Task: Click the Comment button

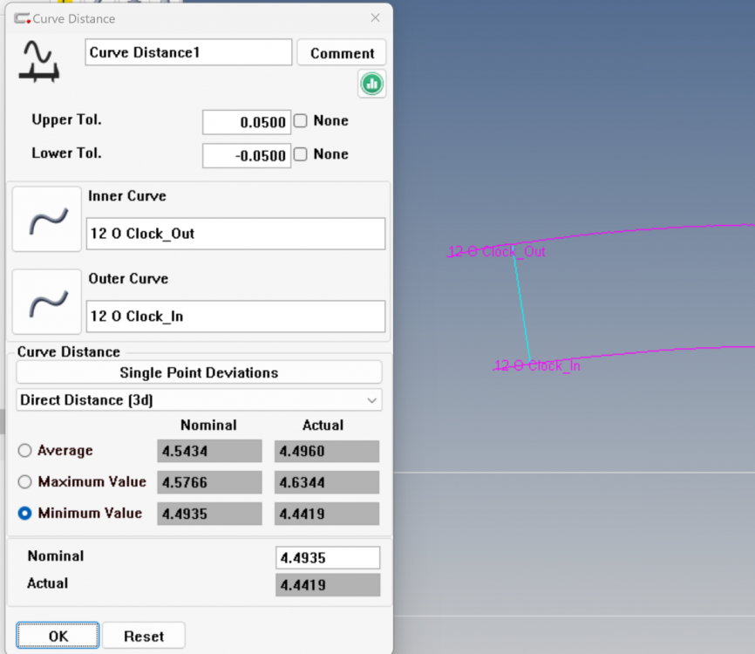Action: (x=342, y=53)
